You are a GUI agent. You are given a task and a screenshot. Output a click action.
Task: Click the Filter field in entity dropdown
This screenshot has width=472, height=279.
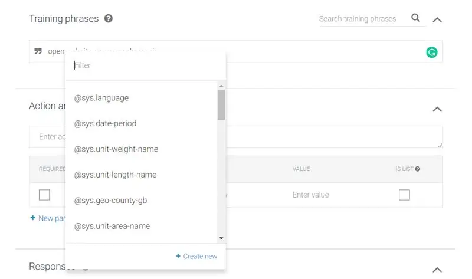[x=146, y=65]
